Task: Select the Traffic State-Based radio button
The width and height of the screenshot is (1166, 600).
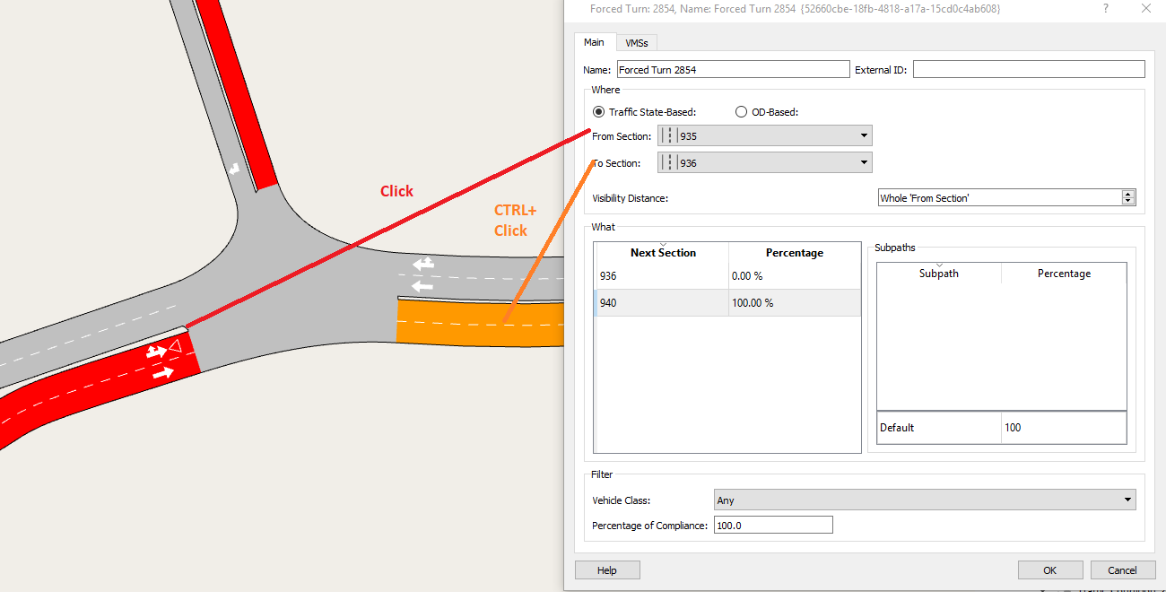Action: pos(598,111)
